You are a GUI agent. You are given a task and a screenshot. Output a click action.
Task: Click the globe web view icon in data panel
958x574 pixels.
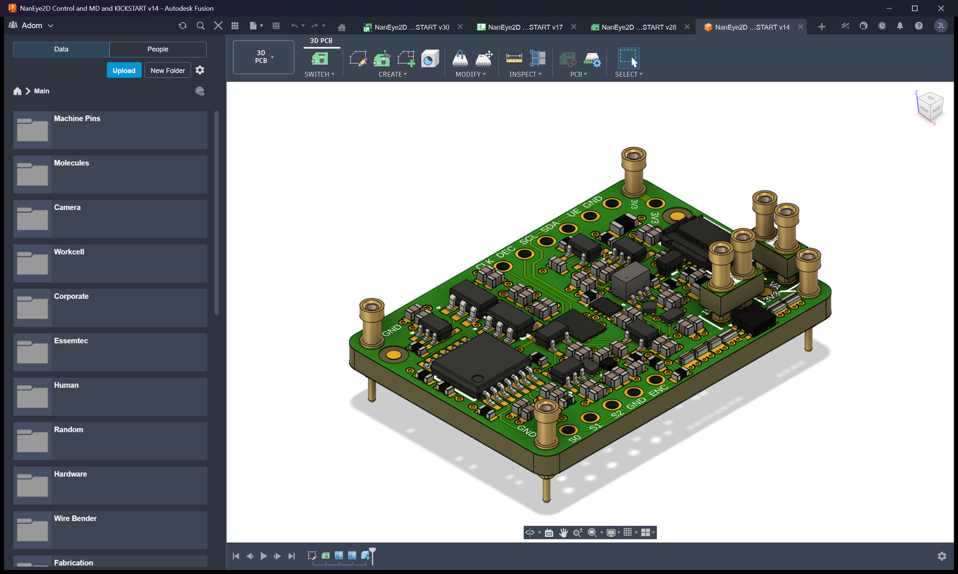(x=200, y=91)
